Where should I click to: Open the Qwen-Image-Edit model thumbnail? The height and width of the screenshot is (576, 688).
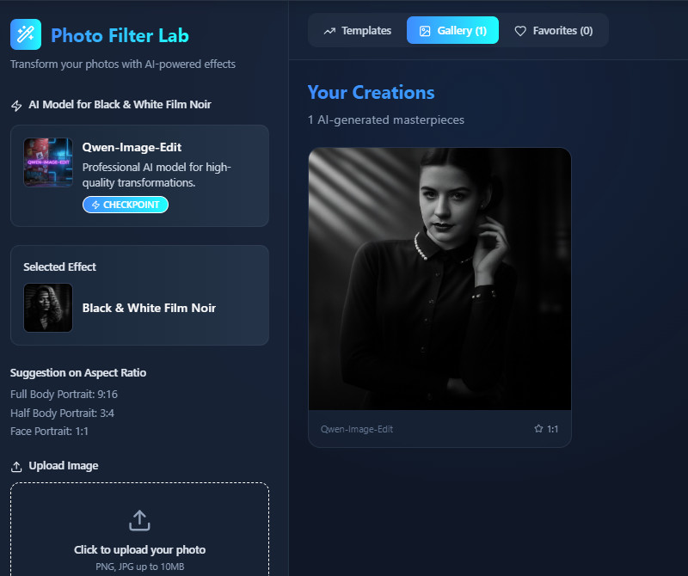pos(48,162)
